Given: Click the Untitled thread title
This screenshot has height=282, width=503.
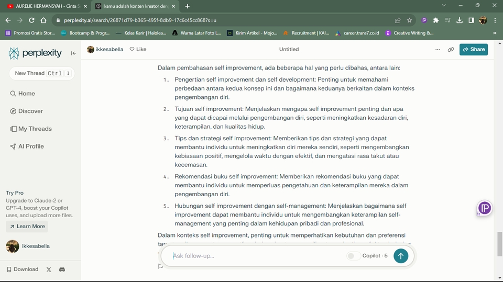Looking at the screenshot, I should [289, 49].
